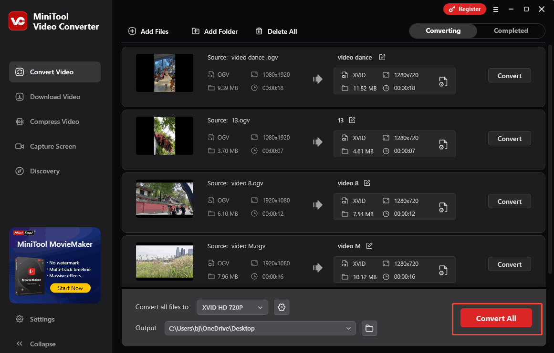Viewport: 554px width, 353px height.
Task: Edit the output name for video 8
Action: click(367, 182)
